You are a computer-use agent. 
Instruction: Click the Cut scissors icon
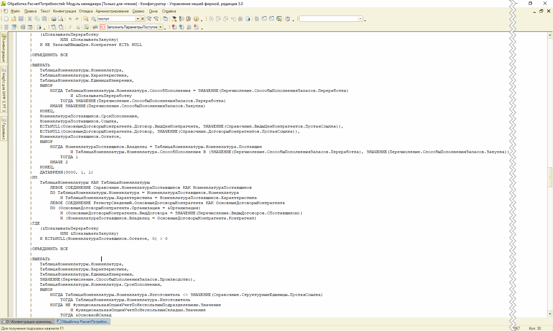click(x=30, y=19)
